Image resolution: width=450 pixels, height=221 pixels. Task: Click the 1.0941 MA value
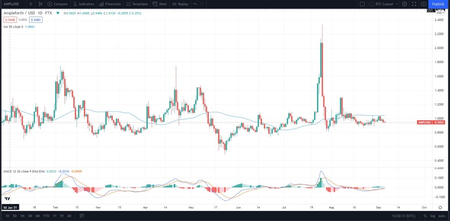click(x=30, y=27)
